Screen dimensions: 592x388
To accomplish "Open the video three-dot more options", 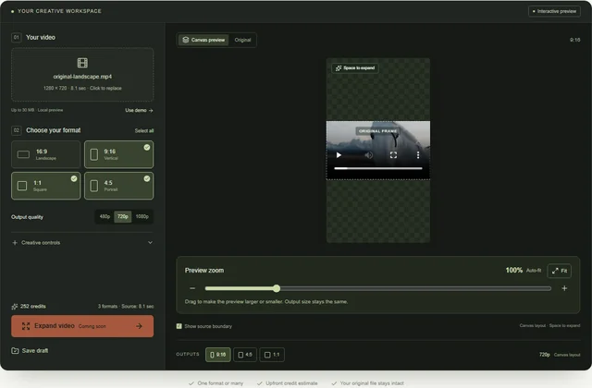I will pyautogui.click(x=417, y=155).
